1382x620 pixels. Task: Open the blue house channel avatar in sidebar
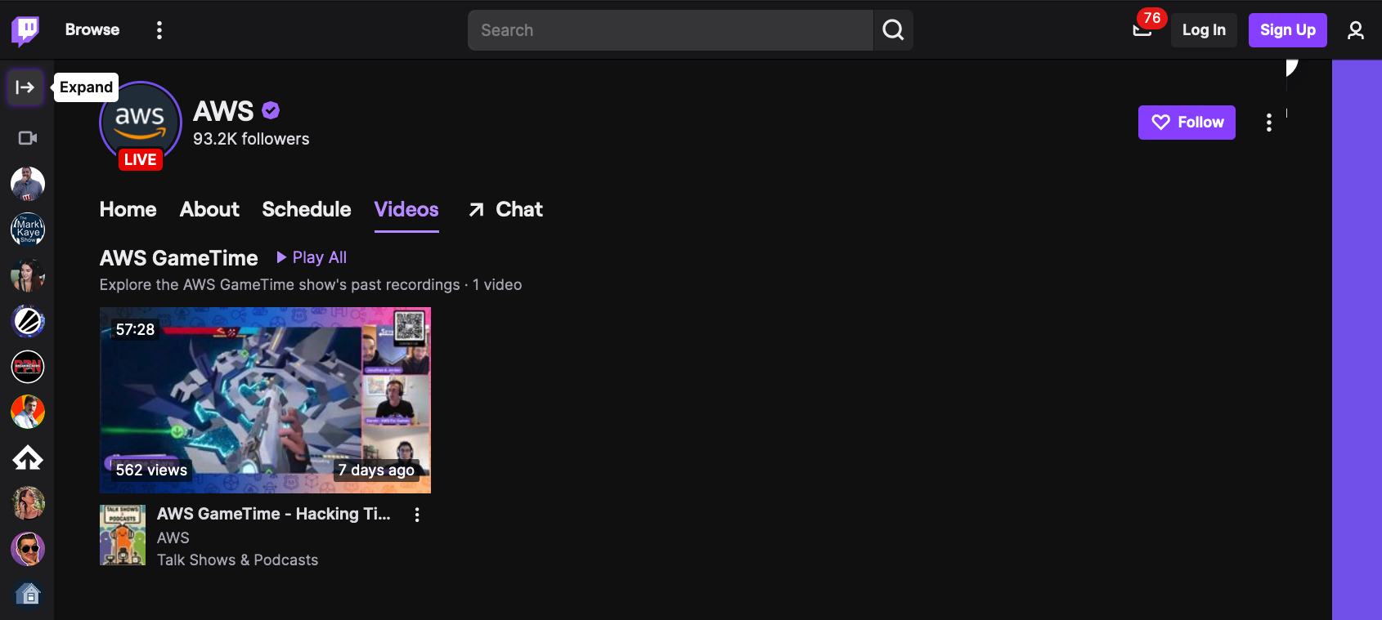(28, 594)
